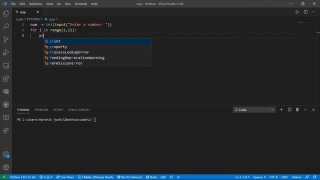320x180 pixels.
Task: Select the Python 3.8.5 32-bit interpreter
Action: coord(23,177)
